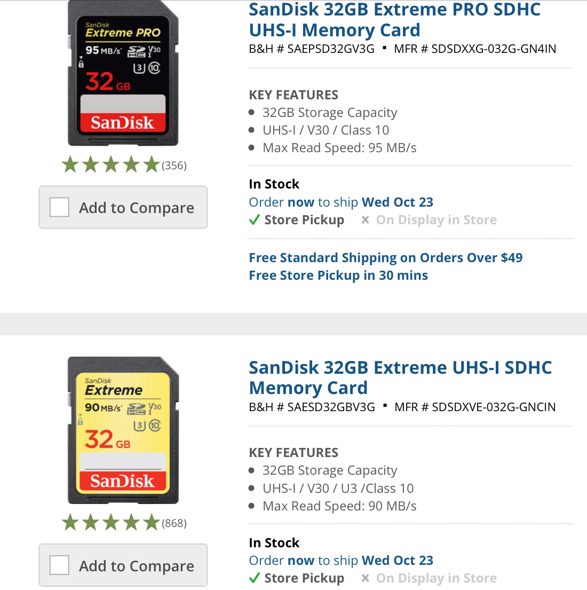Click the third star under the Extreme card
This screenshot has height=590, width=587.
(111, 522)
